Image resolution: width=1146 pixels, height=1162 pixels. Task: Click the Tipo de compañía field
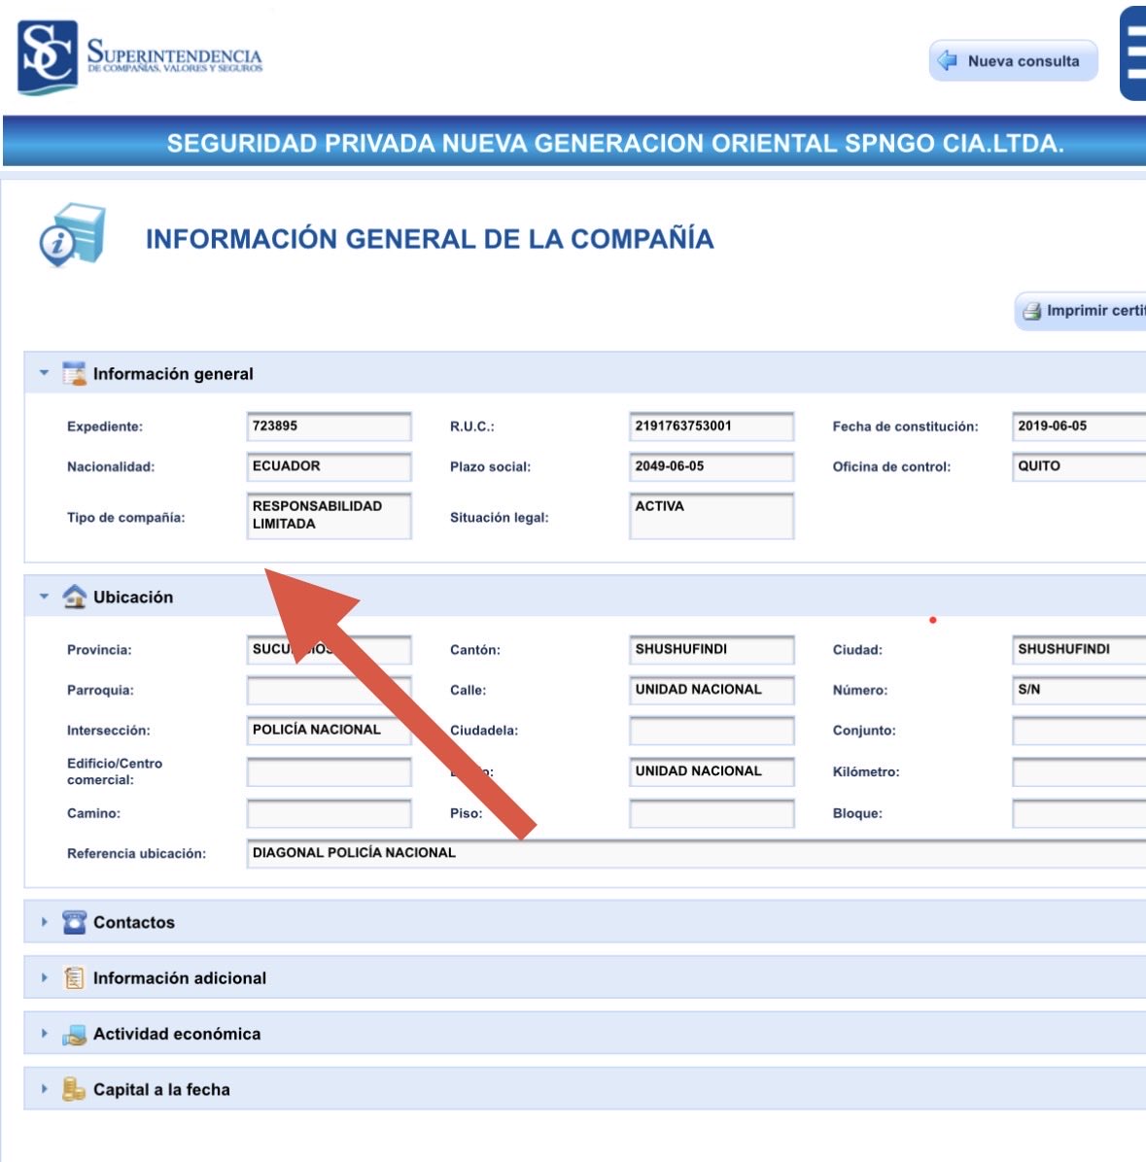pyautogui.click(x=330, y=515)
